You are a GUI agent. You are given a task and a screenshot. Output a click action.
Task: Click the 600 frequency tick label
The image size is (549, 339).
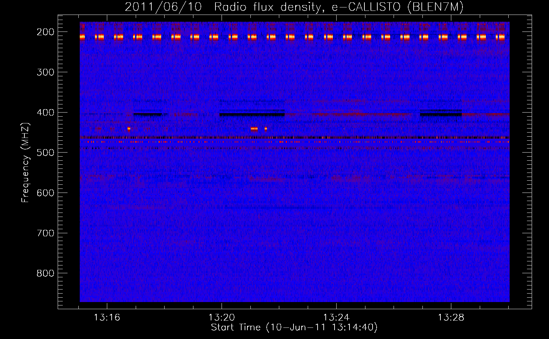click(45, 193)
